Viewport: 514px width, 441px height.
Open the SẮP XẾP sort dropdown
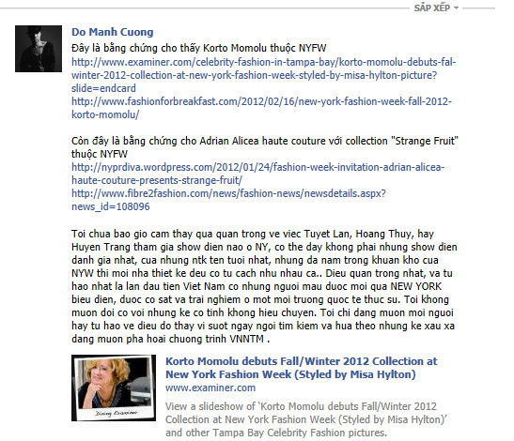tap(436, 8)
